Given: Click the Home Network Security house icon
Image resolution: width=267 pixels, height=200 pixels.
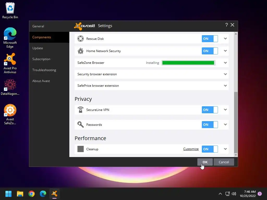Looking at the screenshot, I should pos(81,51).
